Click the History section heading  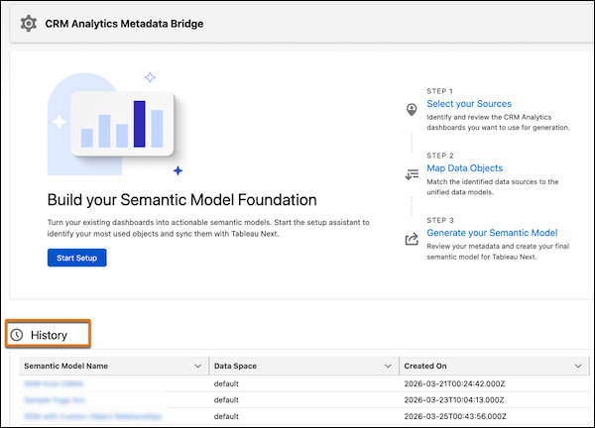(49, 335)
